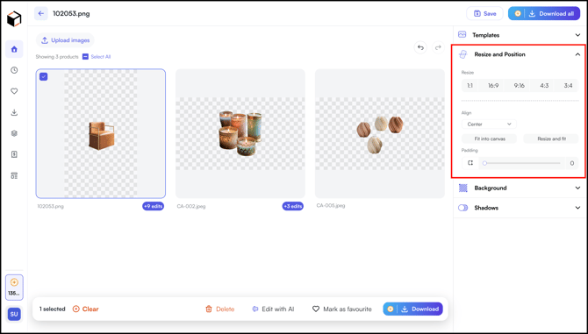This screenshot has width=588, height=334.
Task: Click the +9 edits badge
Action: (x=153, y=206)
